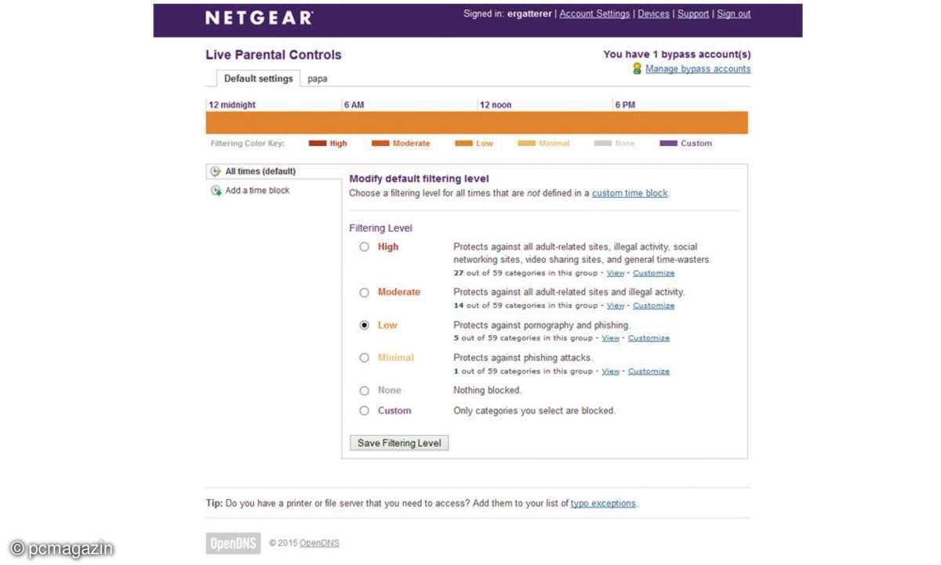This screenshot has width=941, height=565.
Task: Click the 'Modify default filtering level' heading
Action: pyautogui.click(x=419, y=179)
